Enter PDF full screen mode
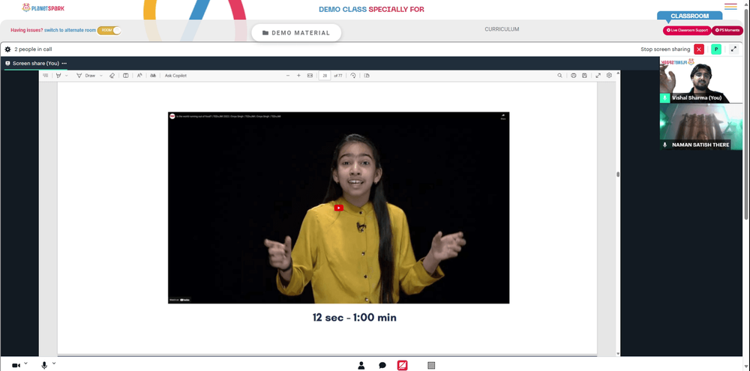750x371 pixels. (598, 76)
